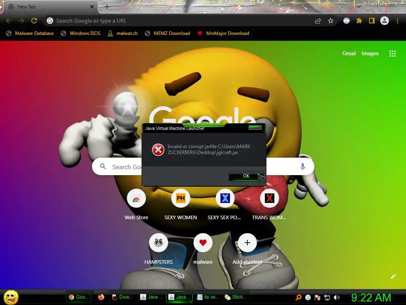Open the Chrome profile avatar
The image size is (406, 305).
(385, 21)
